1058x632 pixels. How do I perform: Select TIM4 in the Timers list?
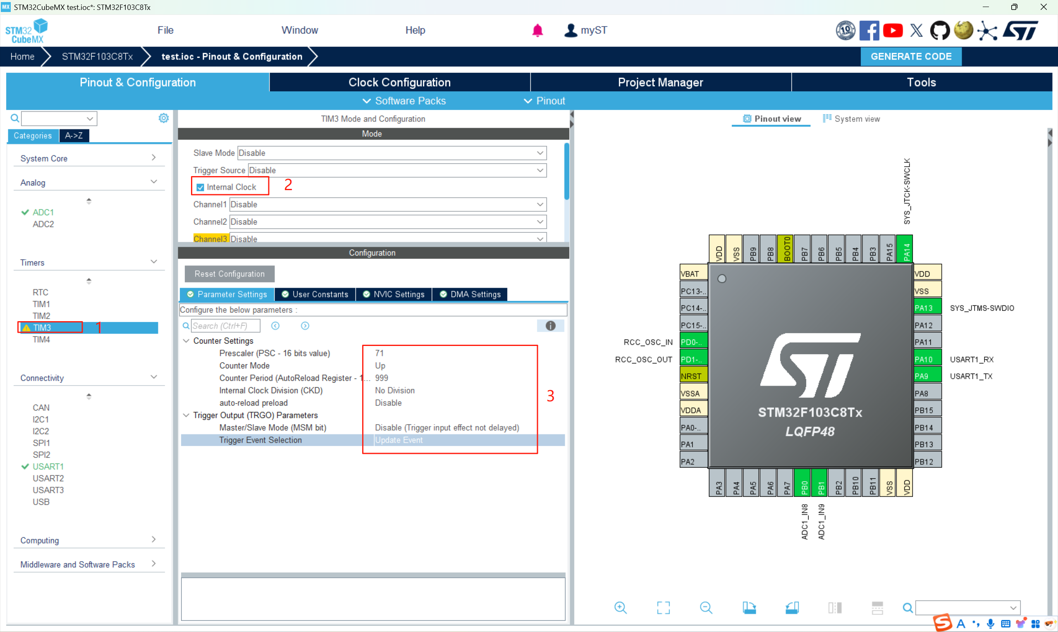pyautogui.click(x=41, y=339)
